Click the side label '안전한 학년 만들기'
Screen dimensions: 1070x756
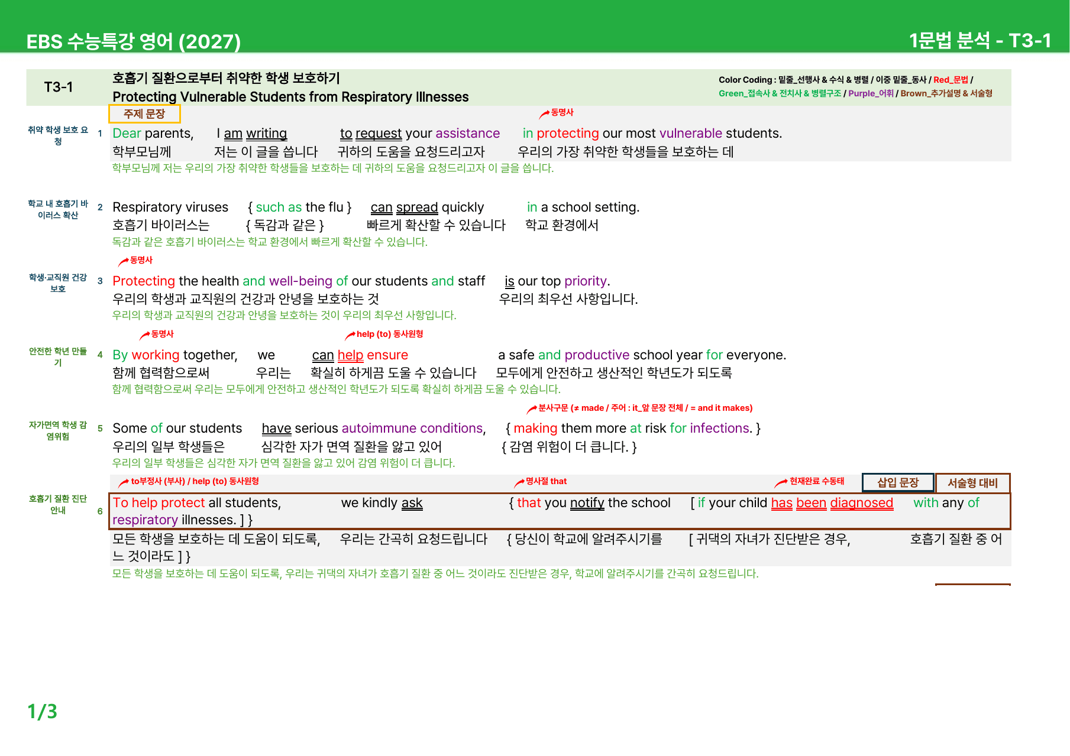point(58,356)
